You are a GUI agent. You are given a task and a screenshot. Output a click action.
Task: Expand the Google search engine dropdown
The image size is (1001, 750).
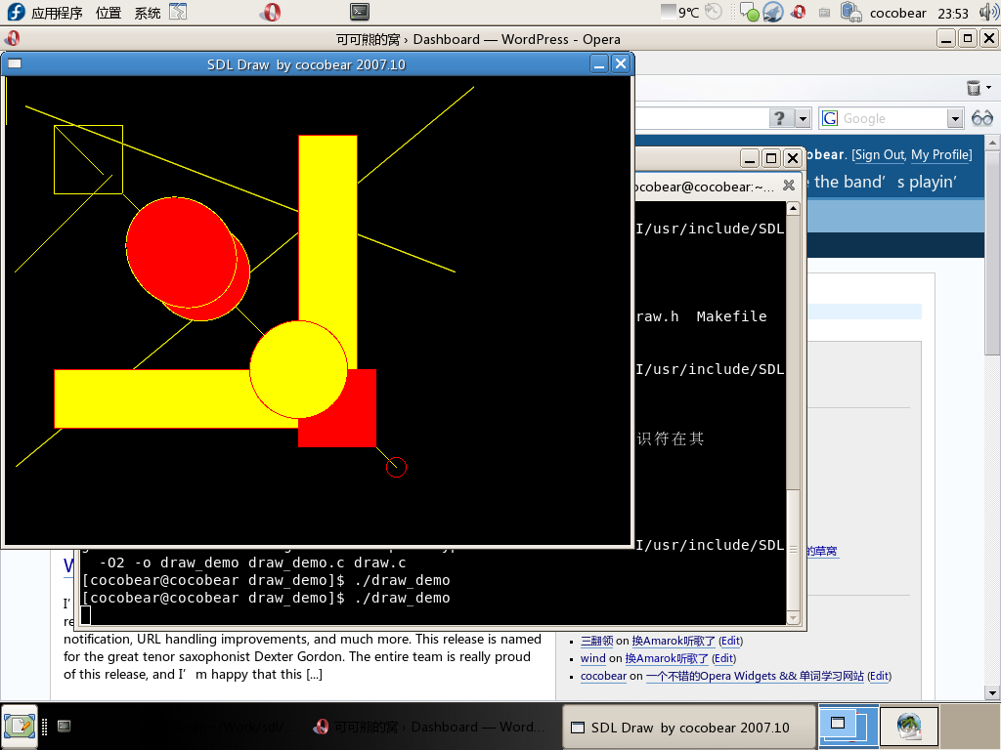955,118
